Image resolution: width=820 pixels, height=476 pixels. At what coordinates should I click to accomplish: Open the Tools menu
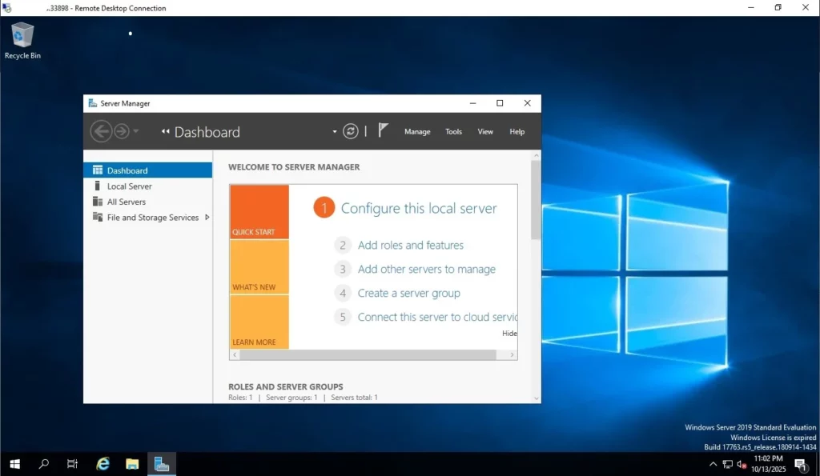tap(453, 131)
